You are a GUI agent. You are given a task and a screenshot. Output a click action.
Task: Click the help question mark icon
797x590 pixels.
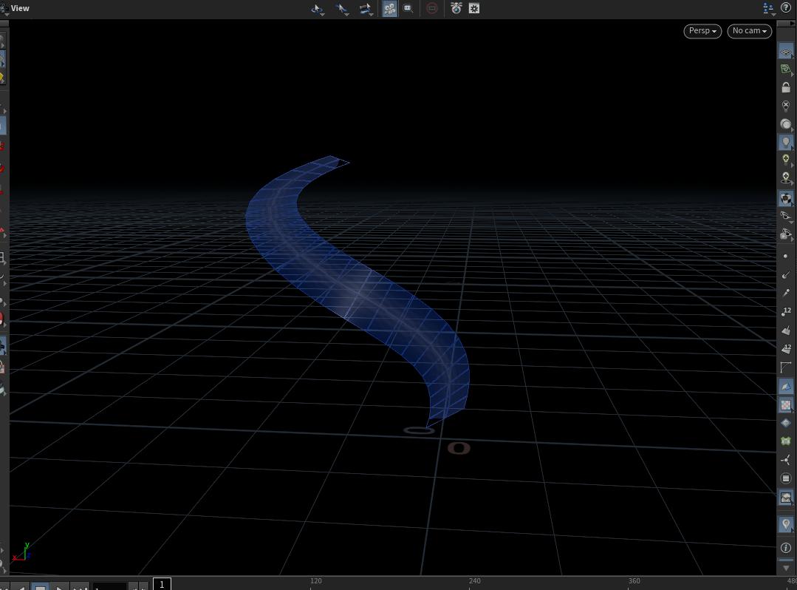click(x=786, y=8)
